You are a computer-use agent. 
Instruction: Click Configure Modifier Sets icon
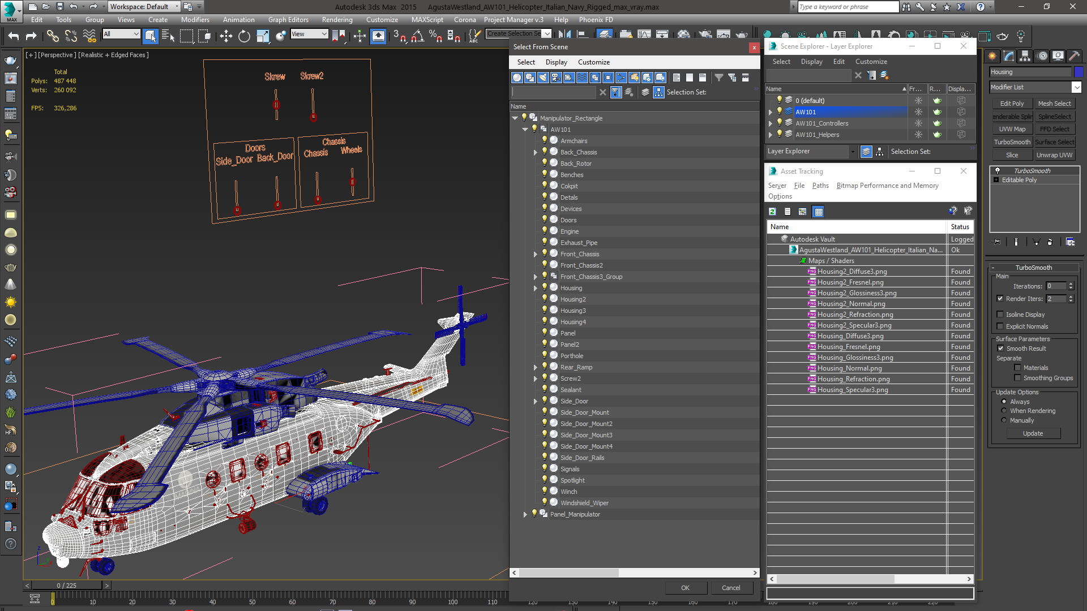point(1070,242)
